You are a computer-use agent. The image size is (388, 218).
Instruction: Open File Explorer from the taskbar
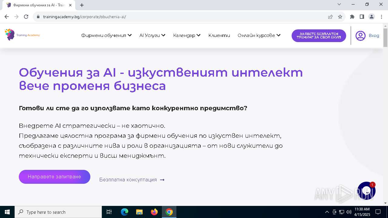coord(139,212)
